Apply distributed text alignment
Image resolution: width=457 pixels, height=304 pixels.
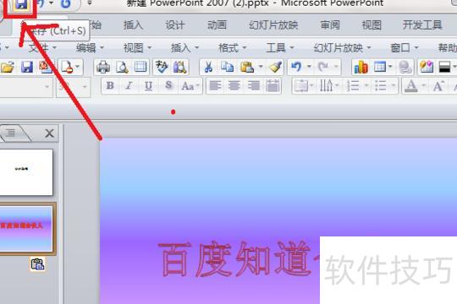273,86
